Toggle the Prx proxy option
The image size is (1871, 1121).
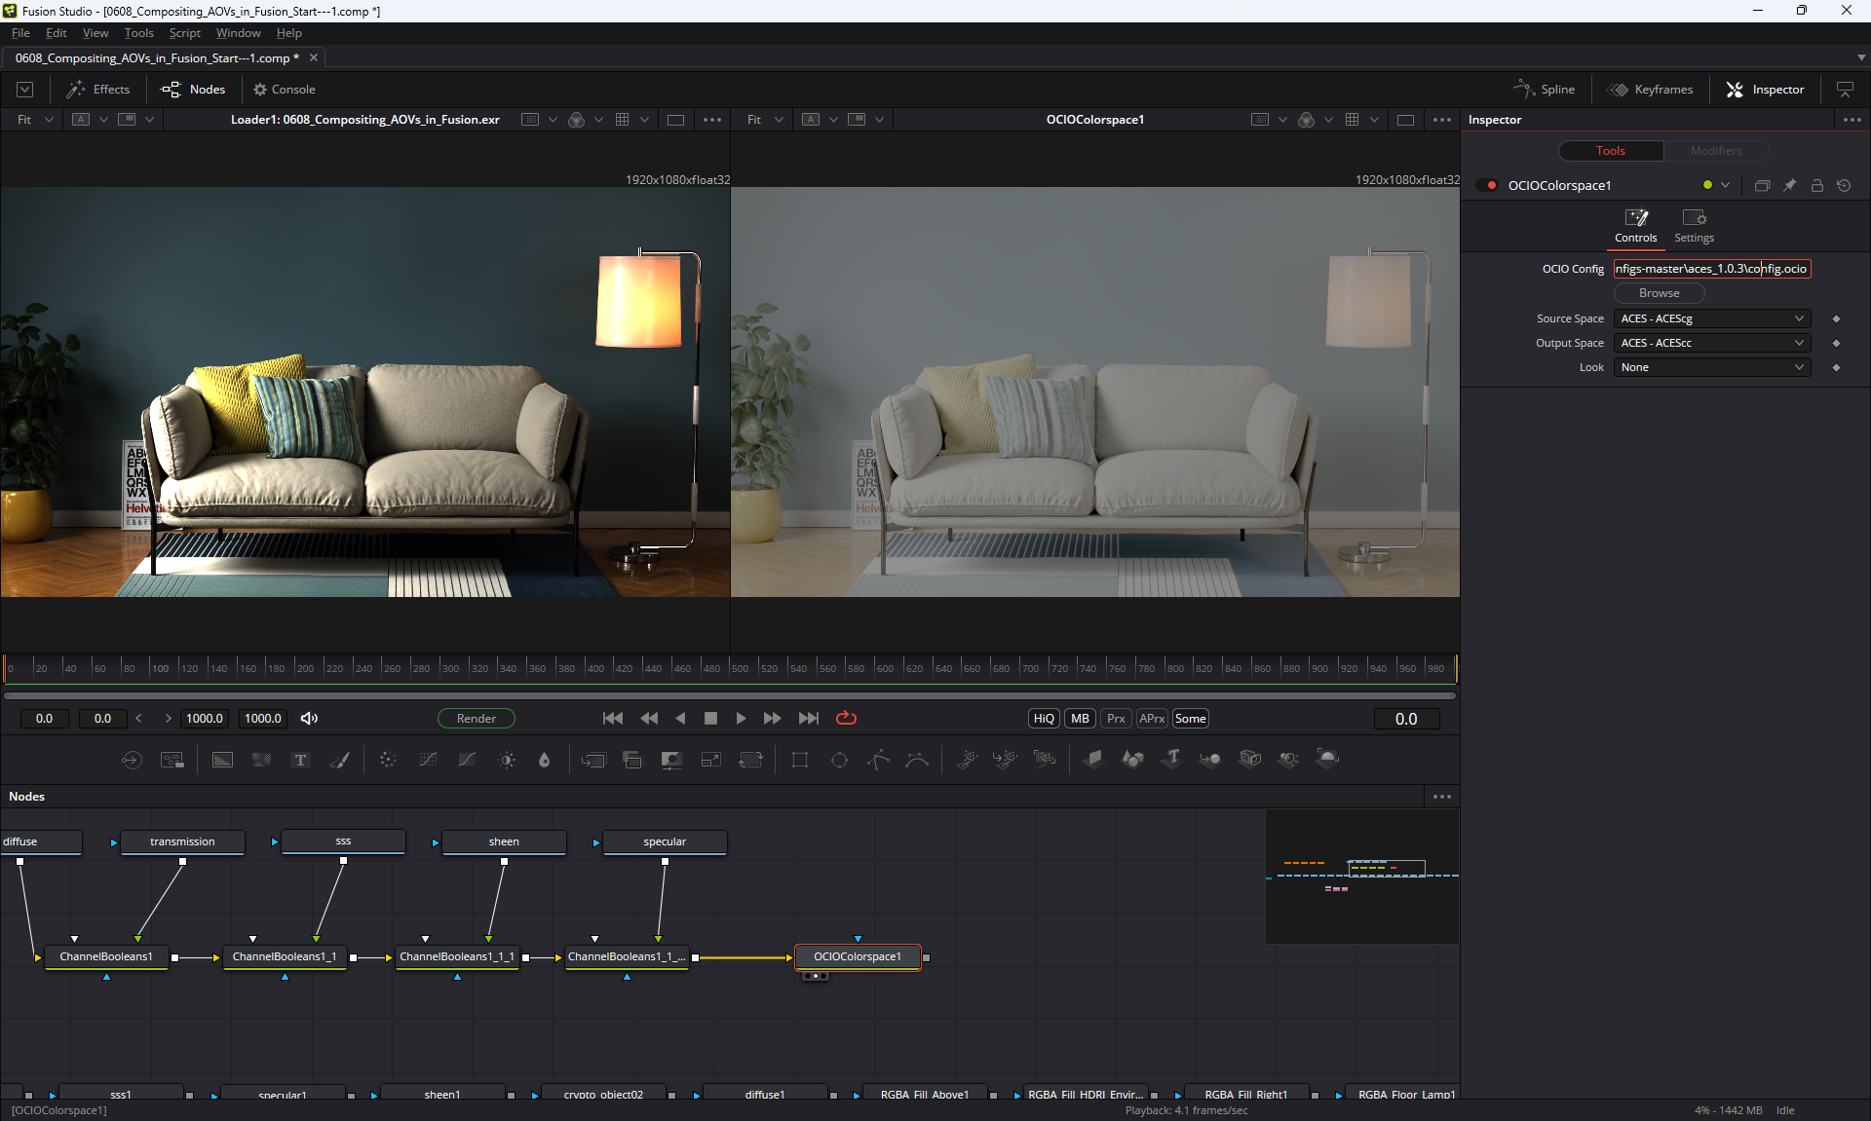1116,719
